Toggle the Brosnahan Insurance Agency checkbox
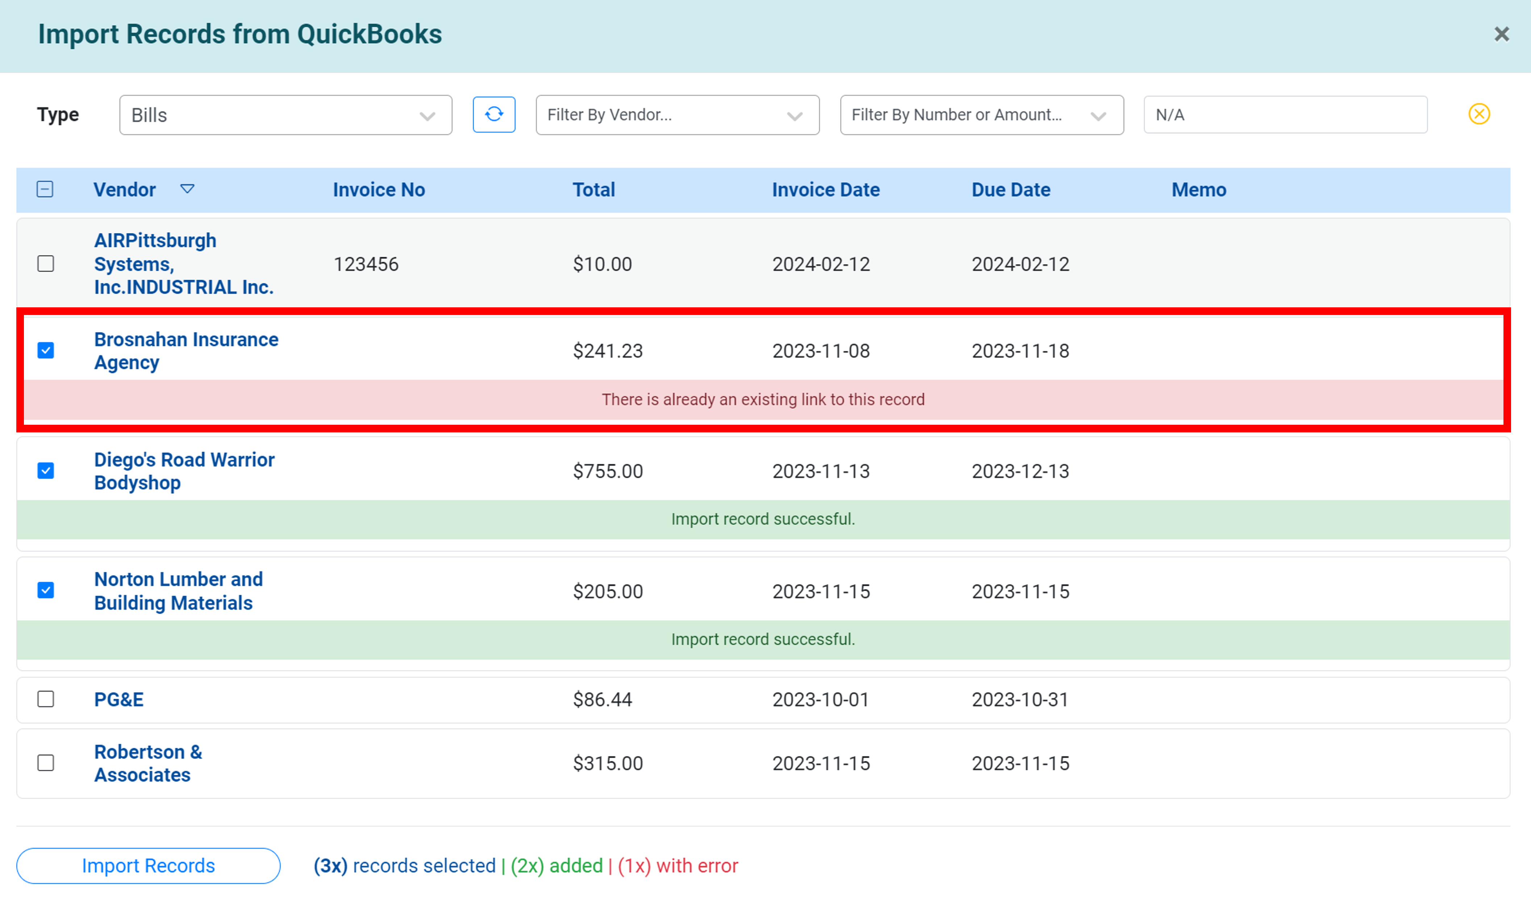This screenshot has width=1531, height=897. tap(46, 350)
